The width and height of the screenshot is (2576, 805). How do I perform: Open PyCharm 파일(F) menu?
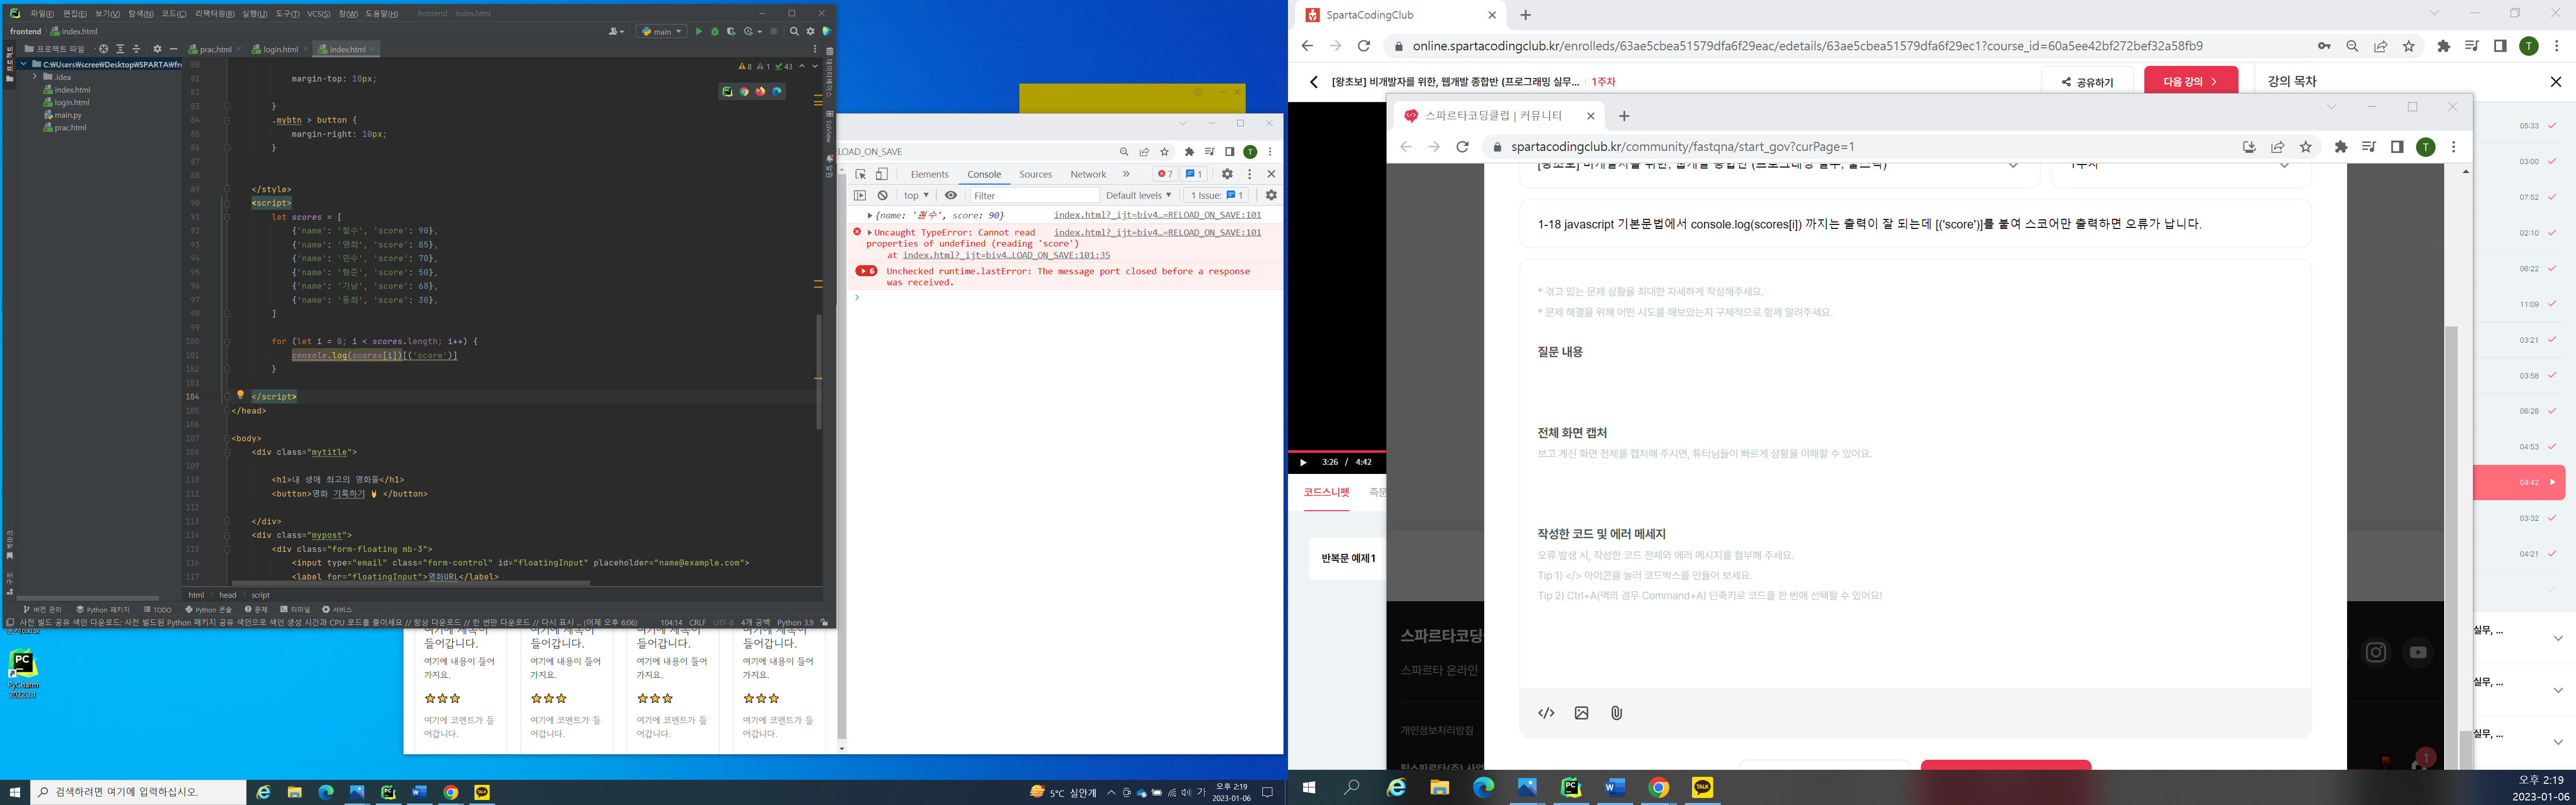(42, 13)
